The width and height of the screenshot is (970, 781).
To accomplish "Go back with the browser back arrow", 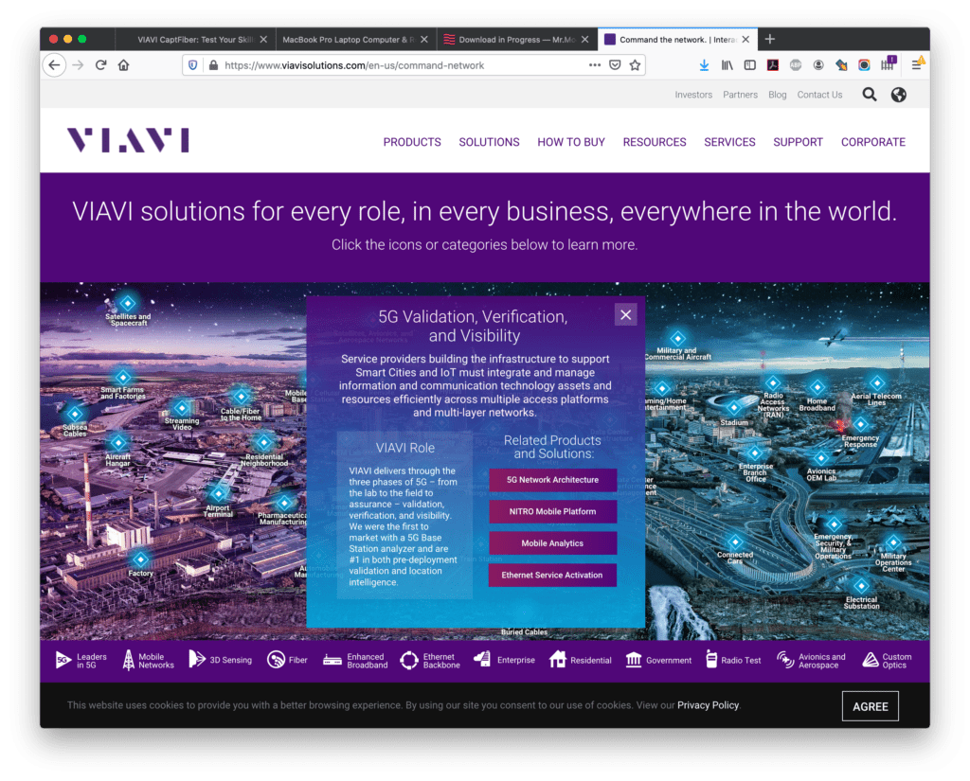I will pyautogui.click(x=54, y=65).
